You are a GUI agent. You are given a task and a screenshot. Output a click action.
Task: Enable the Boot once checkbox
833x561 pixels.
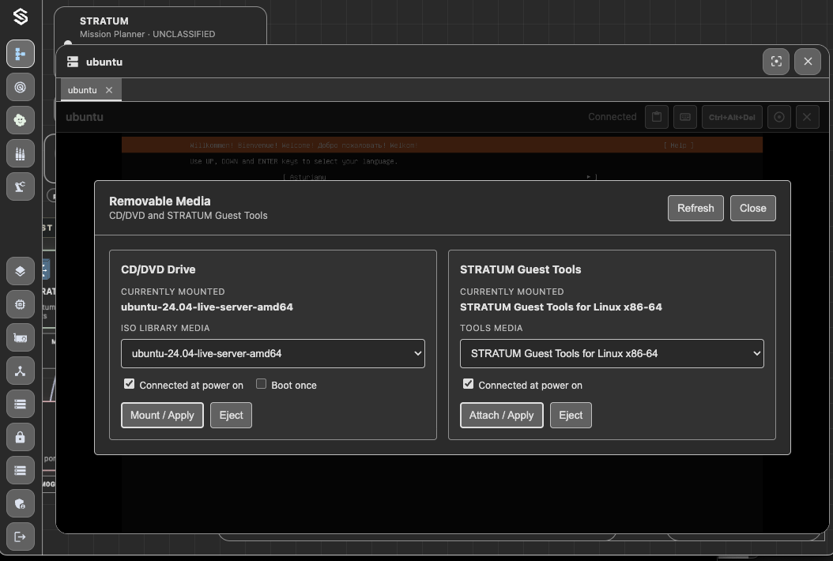tap(261, 383)
